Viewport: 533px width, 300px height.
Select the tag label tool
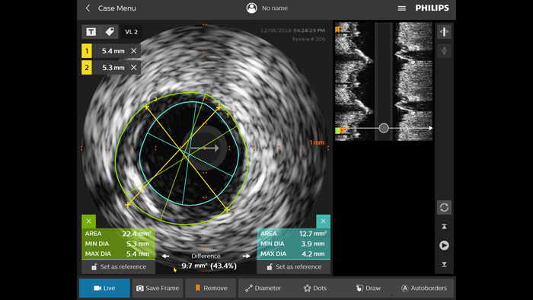pos(110,31)
